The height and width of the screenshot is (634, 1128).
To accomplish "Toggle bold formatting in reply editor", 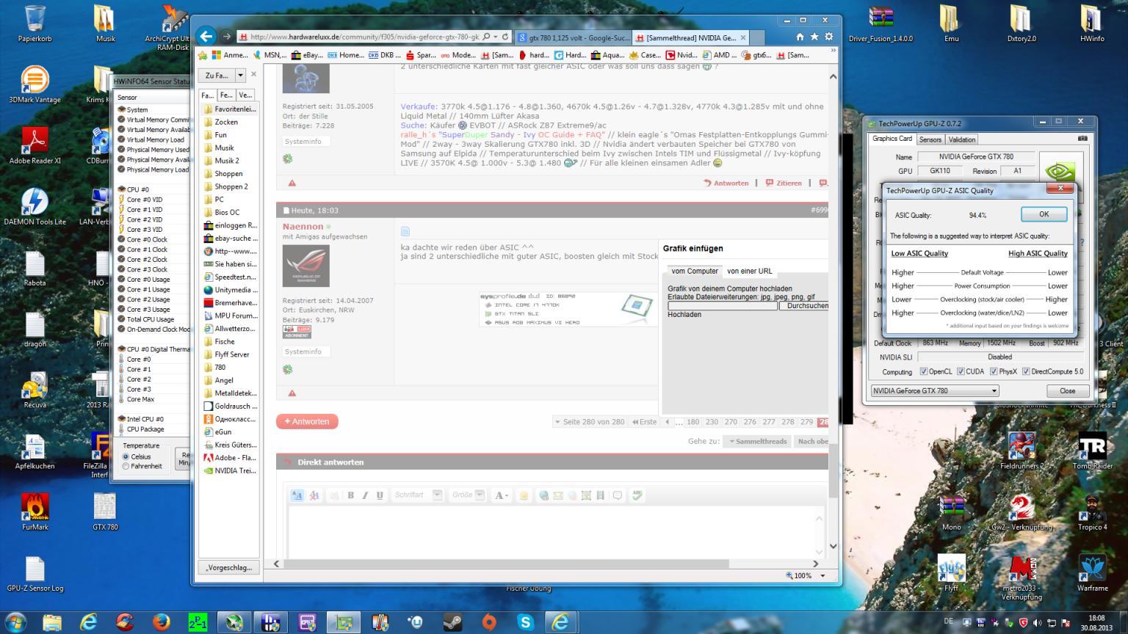I will tap(350, 495).
